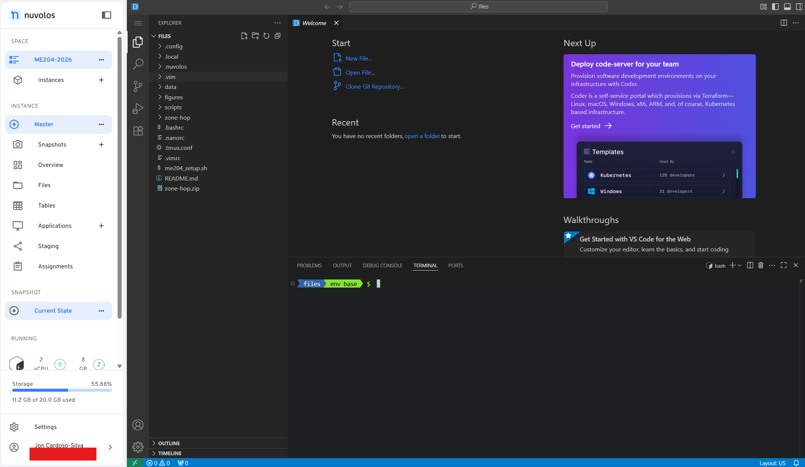Viewport: 805px width, 467px height.
Task: Open Explorer views and more actions
Action: pos(277,23)
